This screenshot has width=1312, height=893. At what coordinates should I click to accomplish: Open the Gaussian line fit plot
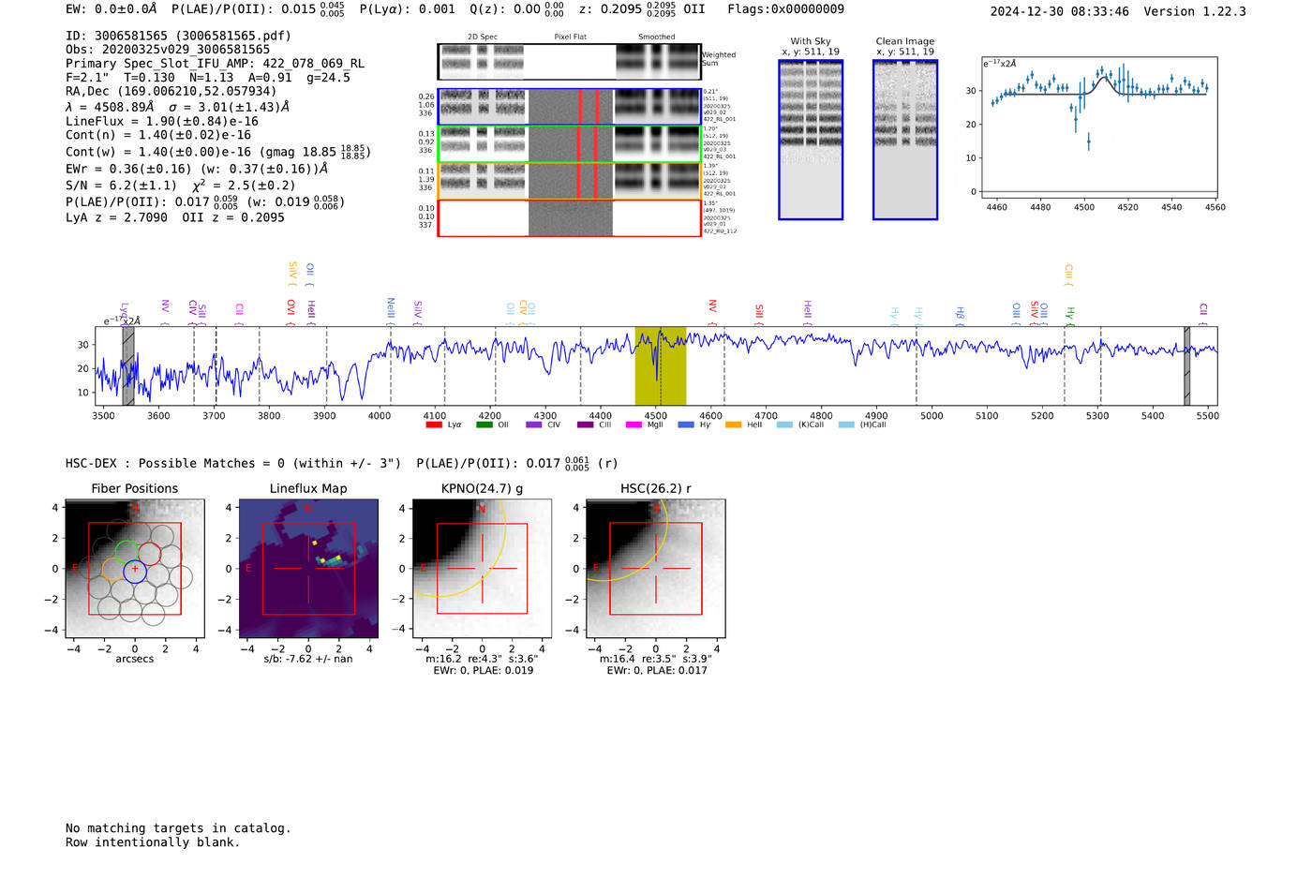[x=1098, y=127]
